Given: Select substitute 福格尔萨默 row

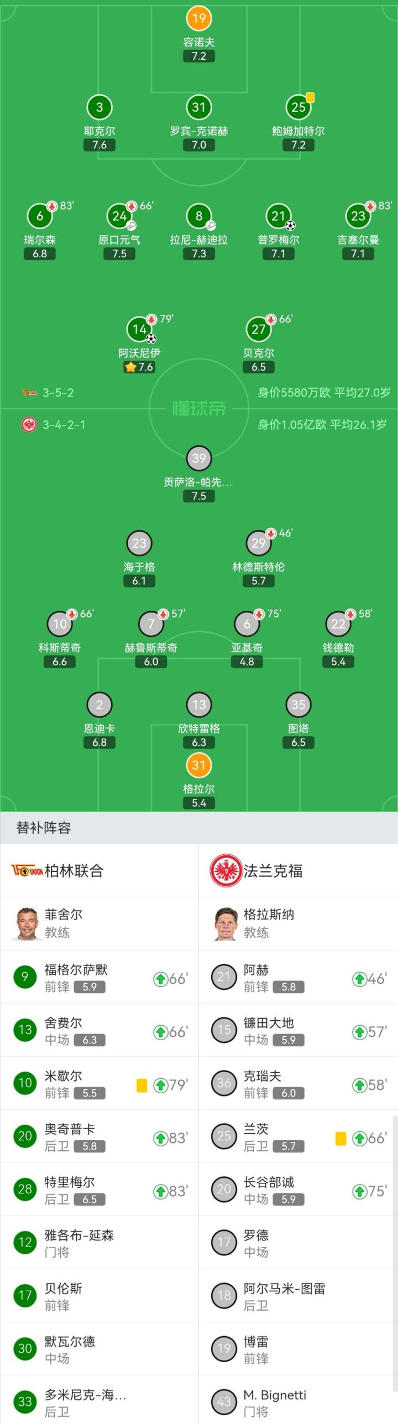Looking at the screenshot, I should click(99, 978).
